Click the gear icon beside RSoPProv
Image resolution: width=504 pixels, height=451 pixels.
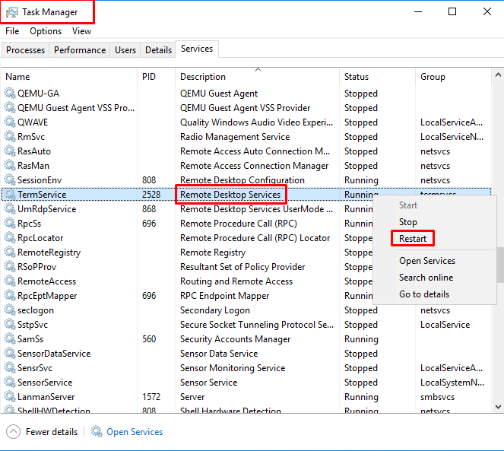coord(10,267)
